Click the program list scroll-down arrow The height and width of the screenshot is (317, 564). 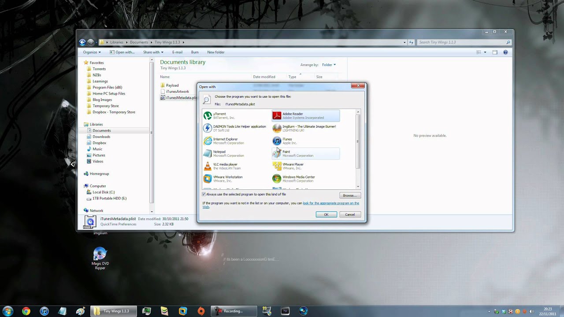pyautogui.click(x=358, y=187)
